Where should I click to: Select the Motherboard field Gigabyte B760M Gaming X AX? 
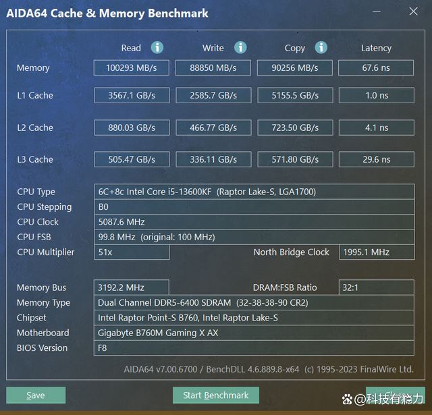pyautogui.click(x=254, y=333)
